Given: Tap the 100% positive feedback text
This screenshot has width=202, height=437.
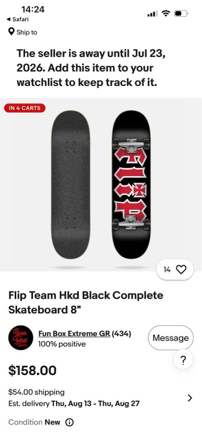Looking at the screenshot, I should point(62,344).
